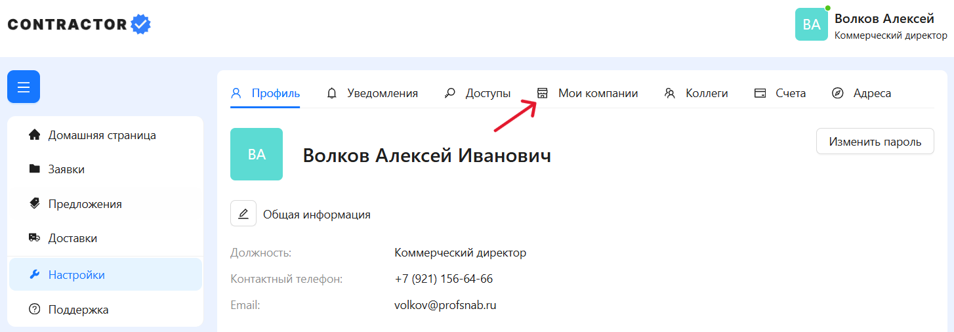Image resolution: width=954 pixels, height=332 pixels.
Task: Click the home icon beside Домашняя страница
Action: point(35,135)
